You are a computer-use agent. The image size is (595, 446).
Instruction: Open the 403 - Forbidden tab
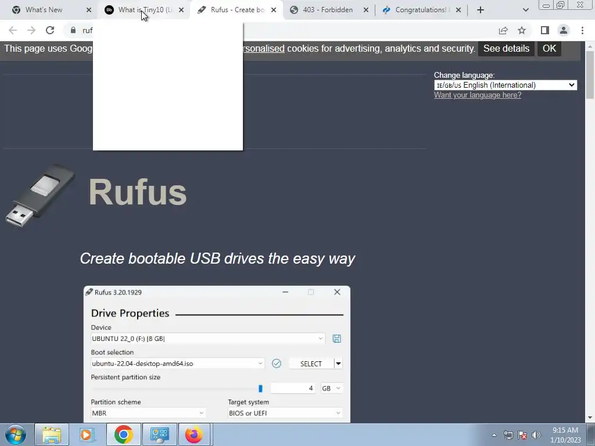[x=328, y=10]
